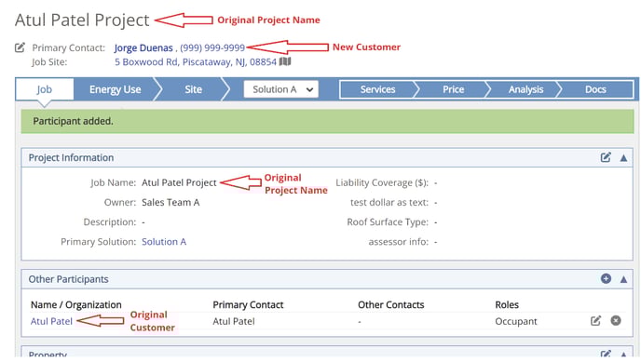
Task: Collapse the Project Information panel
Action: point(623,158)
